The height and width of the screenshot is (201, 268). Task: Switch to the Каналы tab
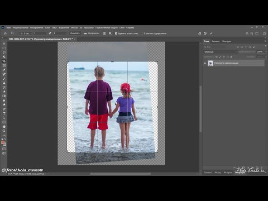click(216, 41)
